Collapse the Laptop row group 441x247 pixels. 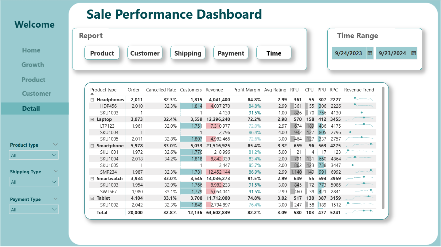[x=92, y=119]
